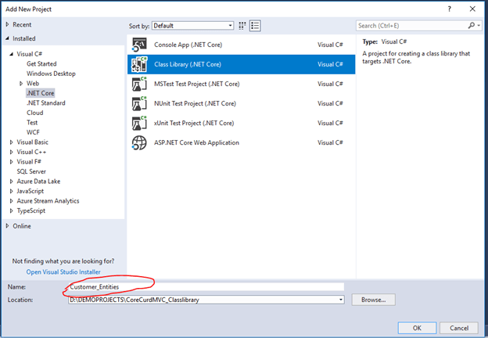Click the xUnit Test Project template icon
The height and width of the screenshot is (338, 488).
point(139,124)
